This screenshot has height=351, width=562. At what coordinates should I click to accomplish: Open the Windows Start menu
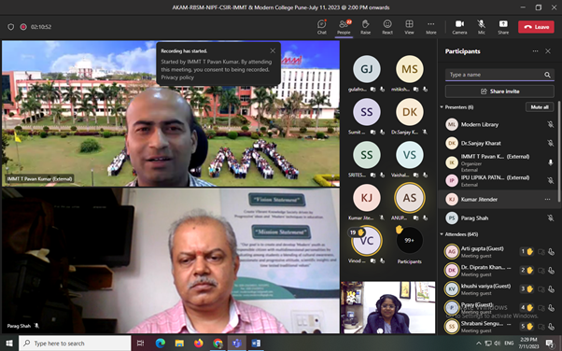click(8, 344)
